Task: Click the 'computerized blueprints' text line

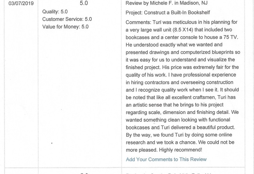Action: tap(183, 52)
